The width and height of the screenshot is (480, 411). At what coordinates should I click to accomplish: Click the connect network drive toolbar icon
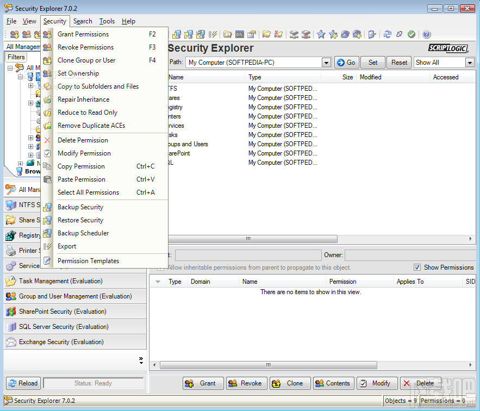pos(294,34)
